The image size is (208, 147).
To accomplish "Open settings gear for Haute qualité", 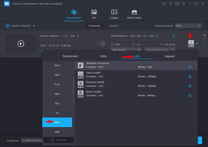I will pyautogui.click(x=190, y=77).
